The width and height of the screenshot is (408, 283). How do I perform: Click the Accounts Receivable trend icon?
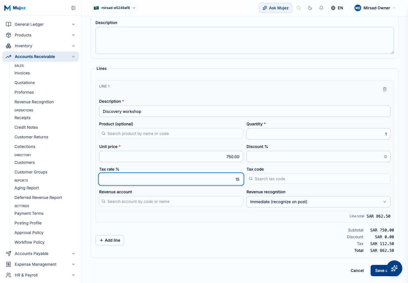[x=8, y=57]
